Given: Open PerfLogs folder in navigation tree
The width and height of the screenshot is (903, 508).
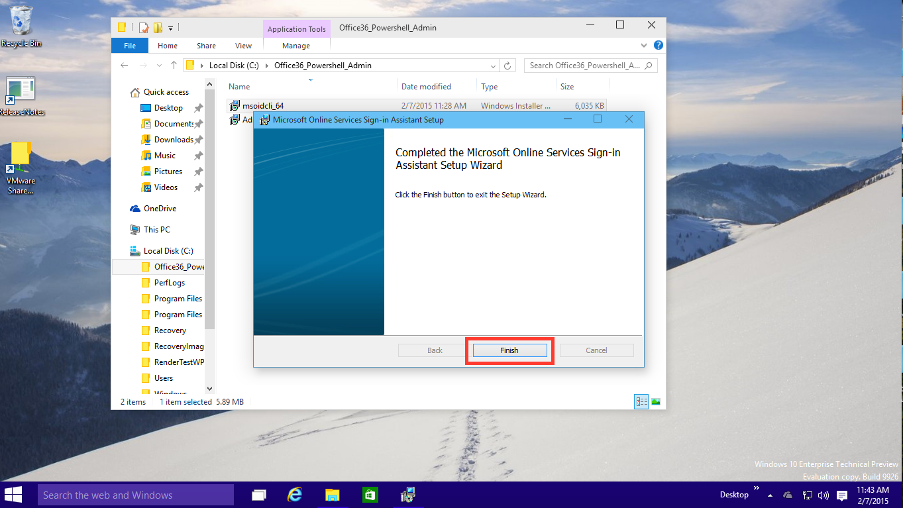Looking at the screenshot, I should coord(170,283).
